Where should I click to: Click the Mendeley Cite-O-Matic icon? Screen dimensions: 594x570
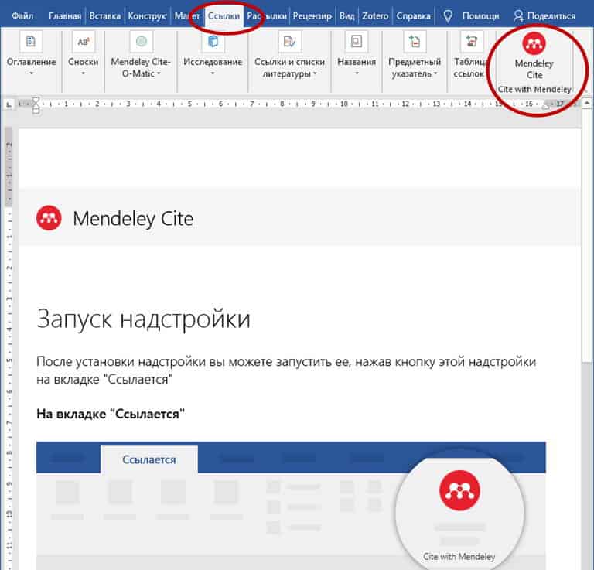tap(142, 41)
